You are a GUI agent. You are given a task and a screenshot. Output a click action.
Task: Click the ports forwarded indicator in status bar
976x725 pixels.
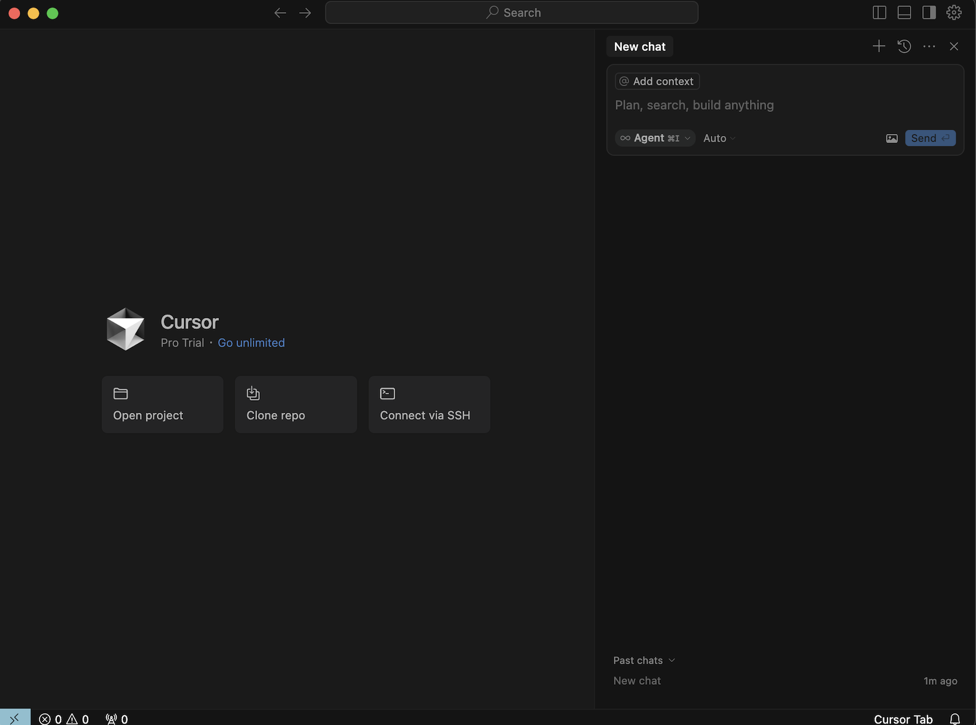[x=116, y=719]
